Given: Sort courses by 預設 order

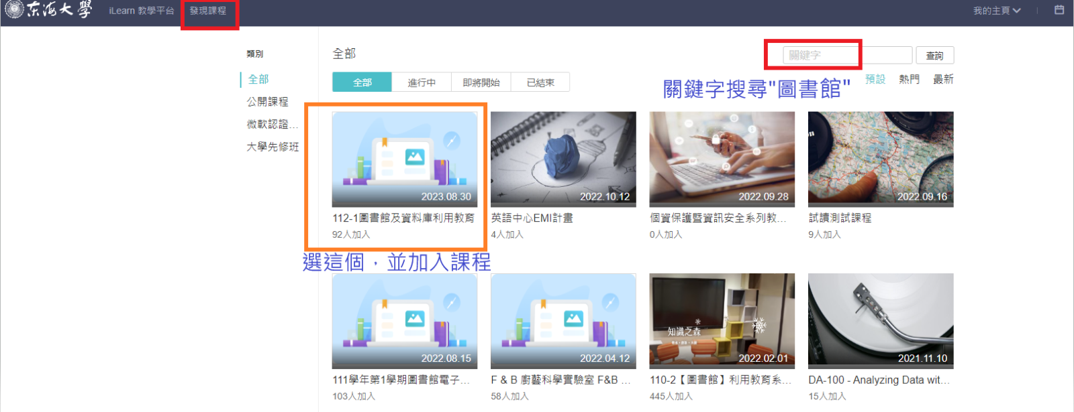Looking at the screenshot, I should [x=875, y=79].
